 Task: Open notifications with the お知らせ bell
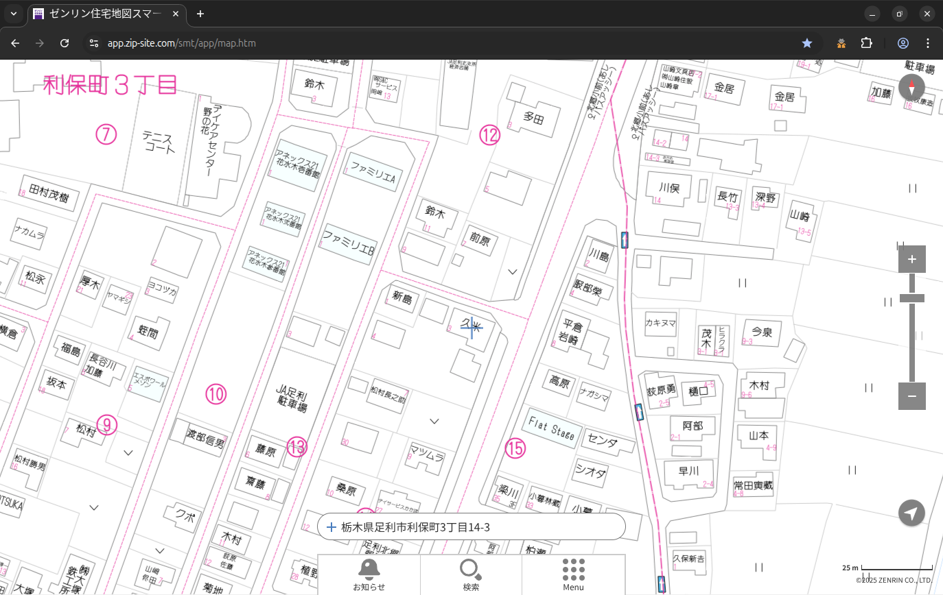(369, 574)
